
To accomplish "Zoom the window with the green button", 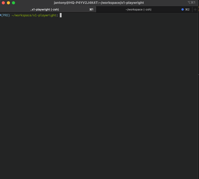I will pyautogui.click(x=13, y=3).
